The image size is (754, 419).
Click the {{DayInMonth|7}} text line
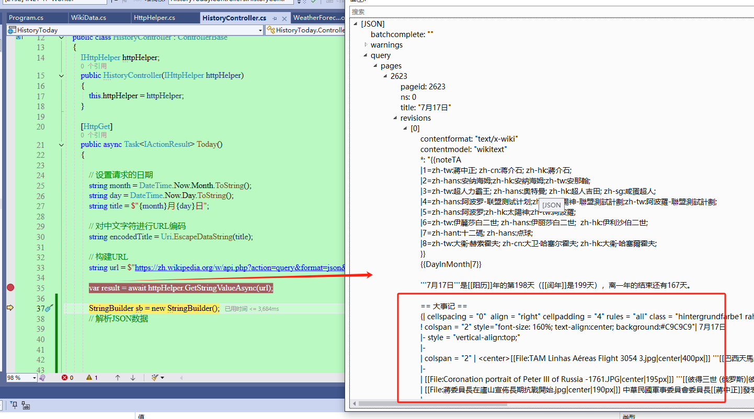(x=451, y=264)
